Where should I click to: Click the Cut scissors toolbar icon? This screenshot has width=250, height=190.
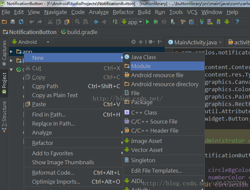tap(50, 22)
